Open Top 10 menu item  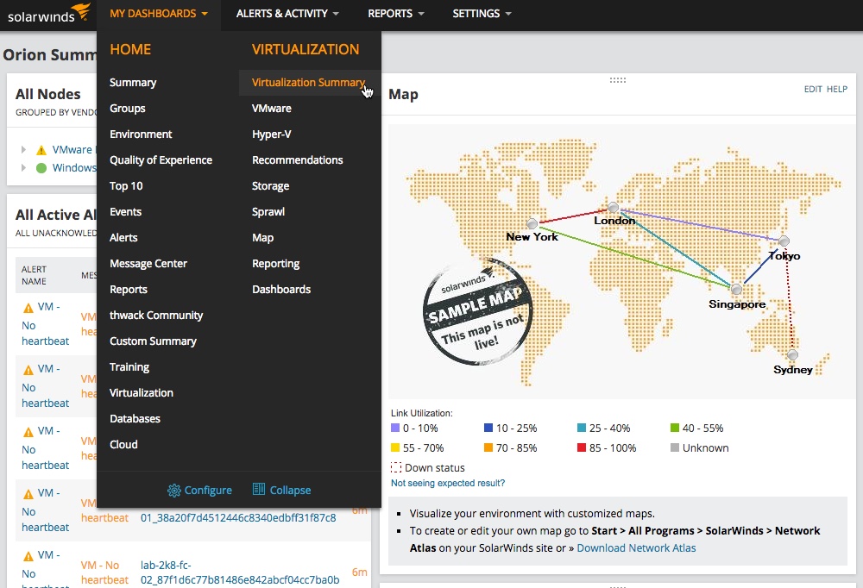pos(126,186)
